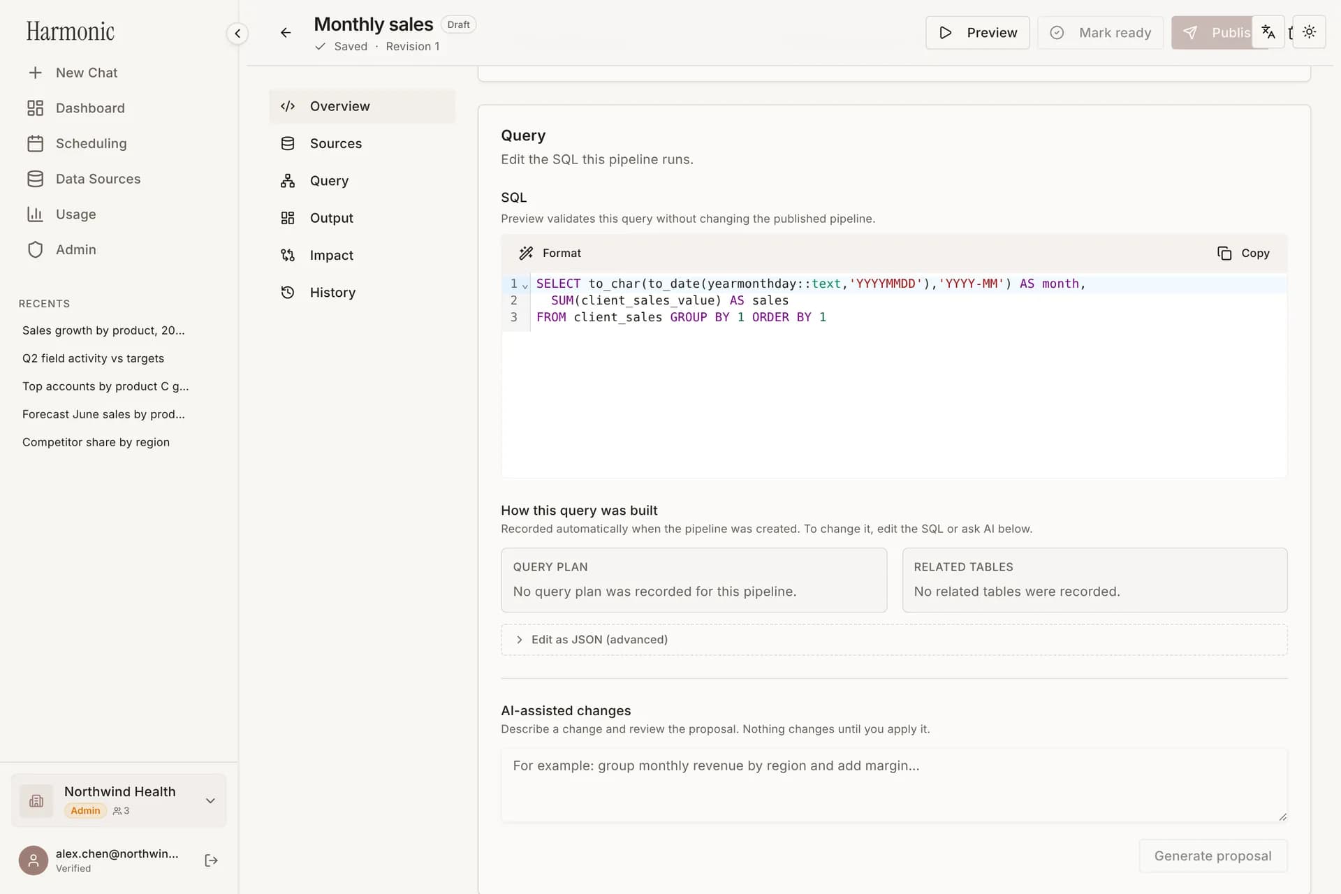Expand Edit as JSON (advanced)
1341x894 pixels.
click(894, 640)
